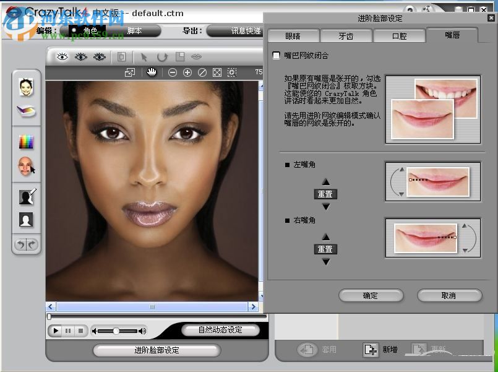Select the fit-to-window view icon

click(x=217, y=72)
